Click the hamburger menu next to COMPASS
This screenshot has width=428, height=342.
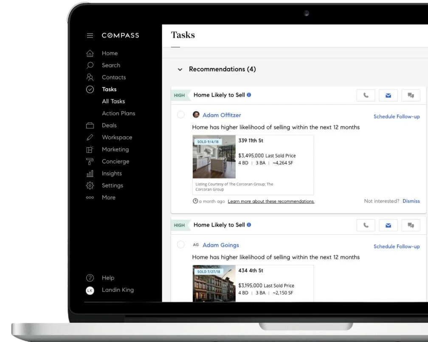(90, 35)
